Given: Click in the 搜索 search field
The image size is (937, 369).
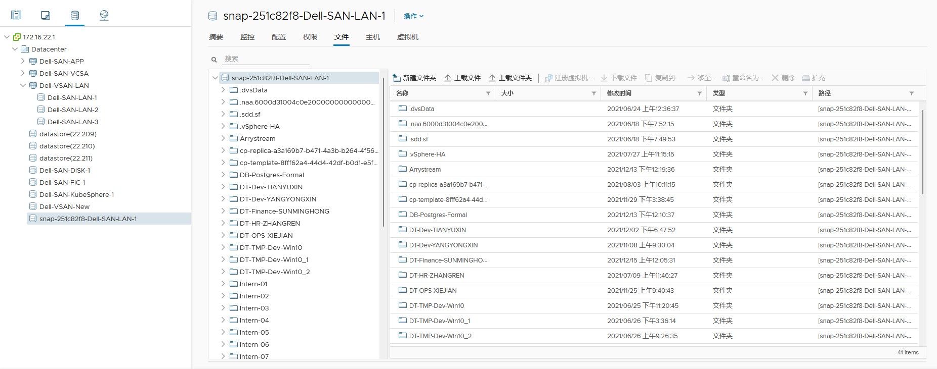Looking at the screenshot, I should point(266,59).
